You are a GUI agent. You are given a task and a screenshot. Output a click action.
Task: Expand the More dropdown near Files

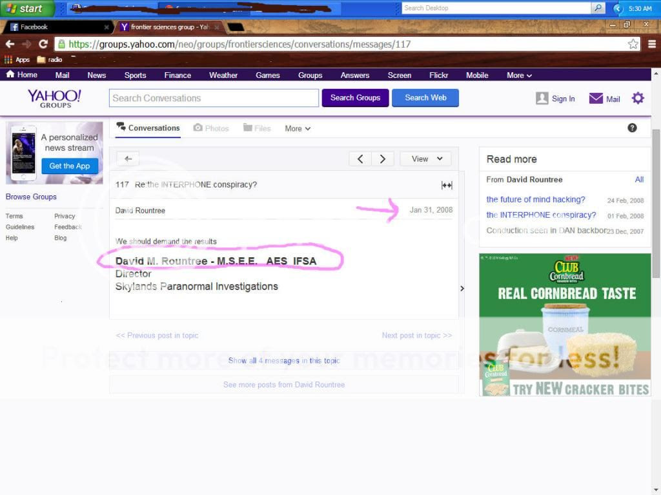(298, 128)
